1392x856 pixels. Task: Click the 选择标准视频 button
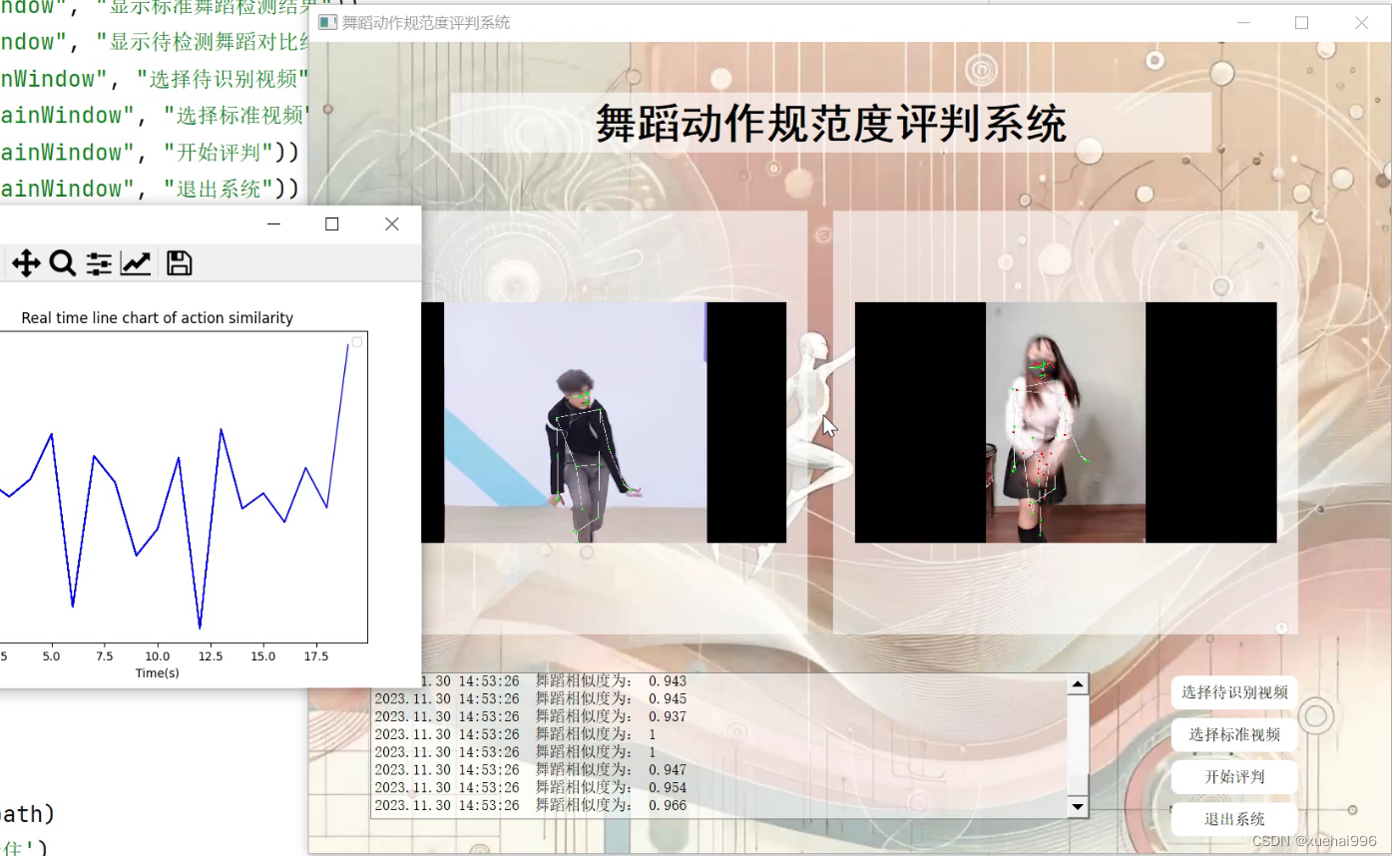[1234, 735]
